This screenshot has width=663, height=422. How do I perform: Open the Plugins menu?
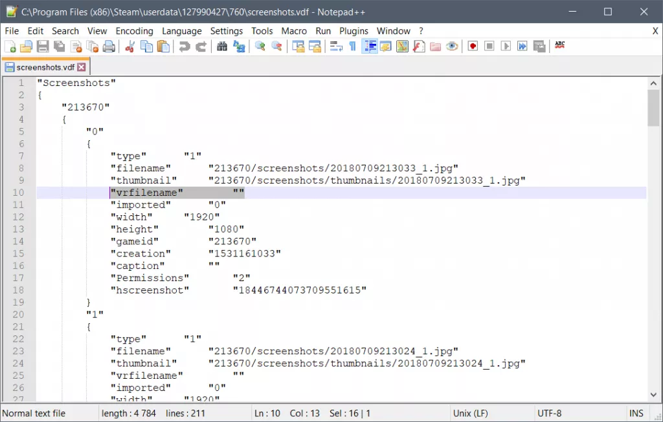point(354,31)
